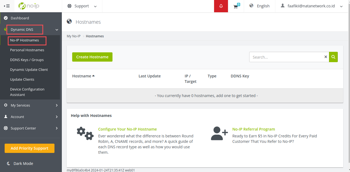
Task: Click the user avatar icon in header
Action: click(x=283, y=6)
